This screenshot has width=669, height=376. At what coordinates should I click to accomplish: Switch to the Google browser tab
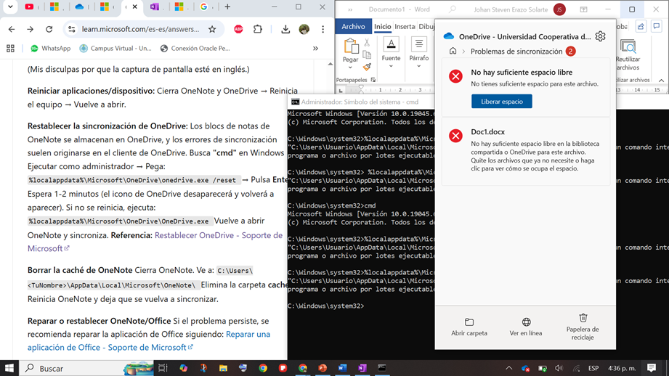coord(204,7)
